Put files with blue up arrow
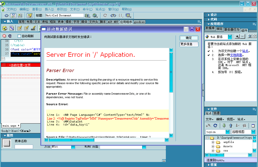 [231, 126]
